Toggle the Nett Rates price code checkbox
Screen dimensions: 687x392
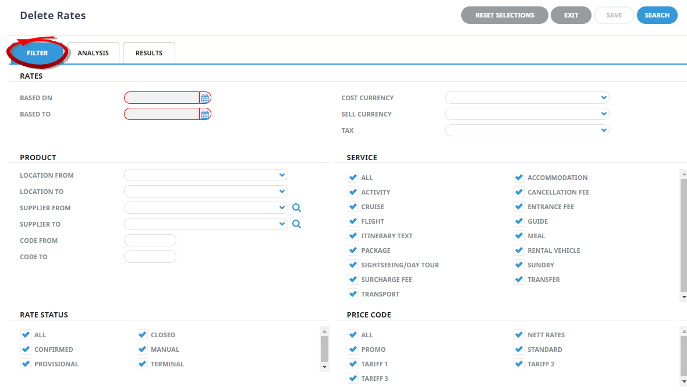coord(519,335)
